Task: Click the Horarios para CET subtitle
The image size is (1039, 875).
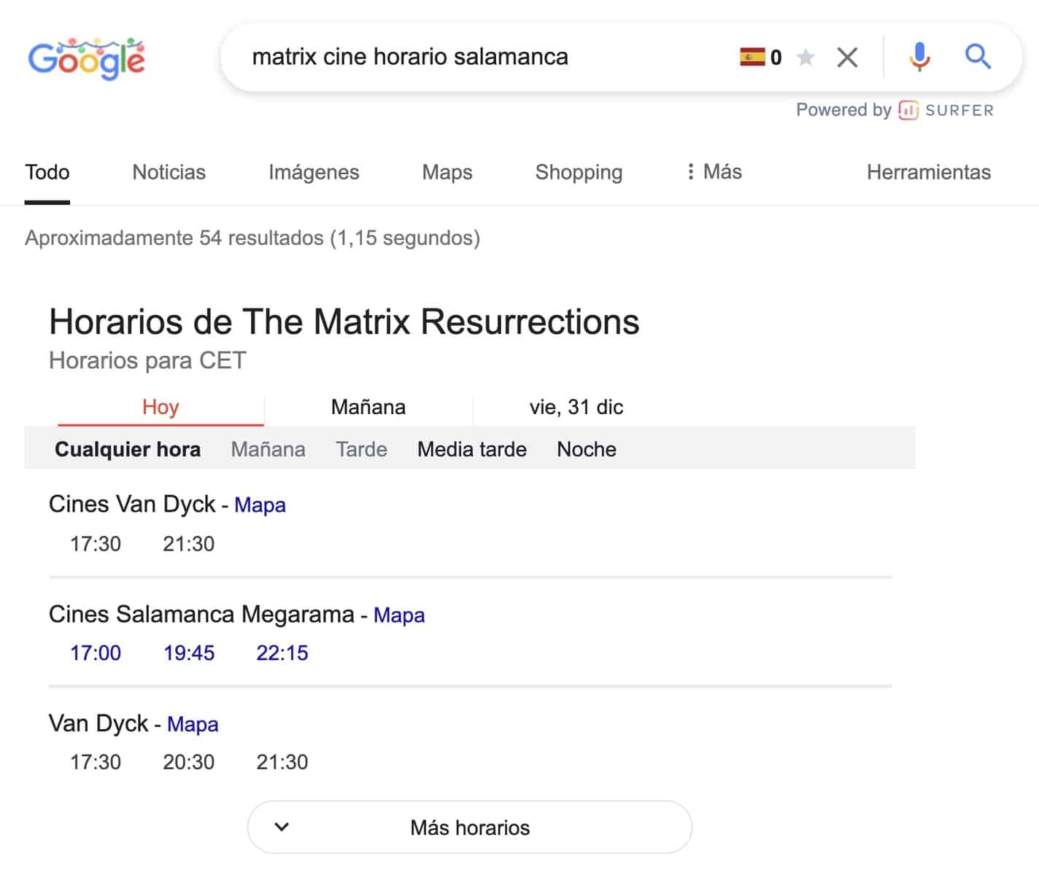Action: click(147, 360)
